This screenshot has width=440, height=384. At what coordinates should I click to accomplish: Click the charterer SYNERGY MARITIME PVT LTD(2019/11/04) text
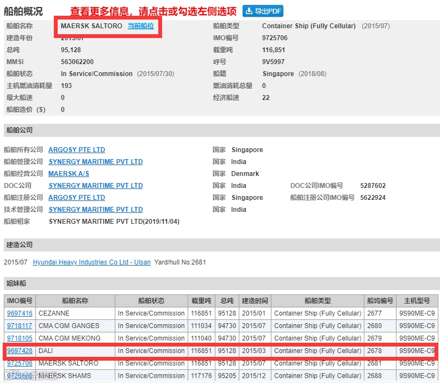coord(114,222)
